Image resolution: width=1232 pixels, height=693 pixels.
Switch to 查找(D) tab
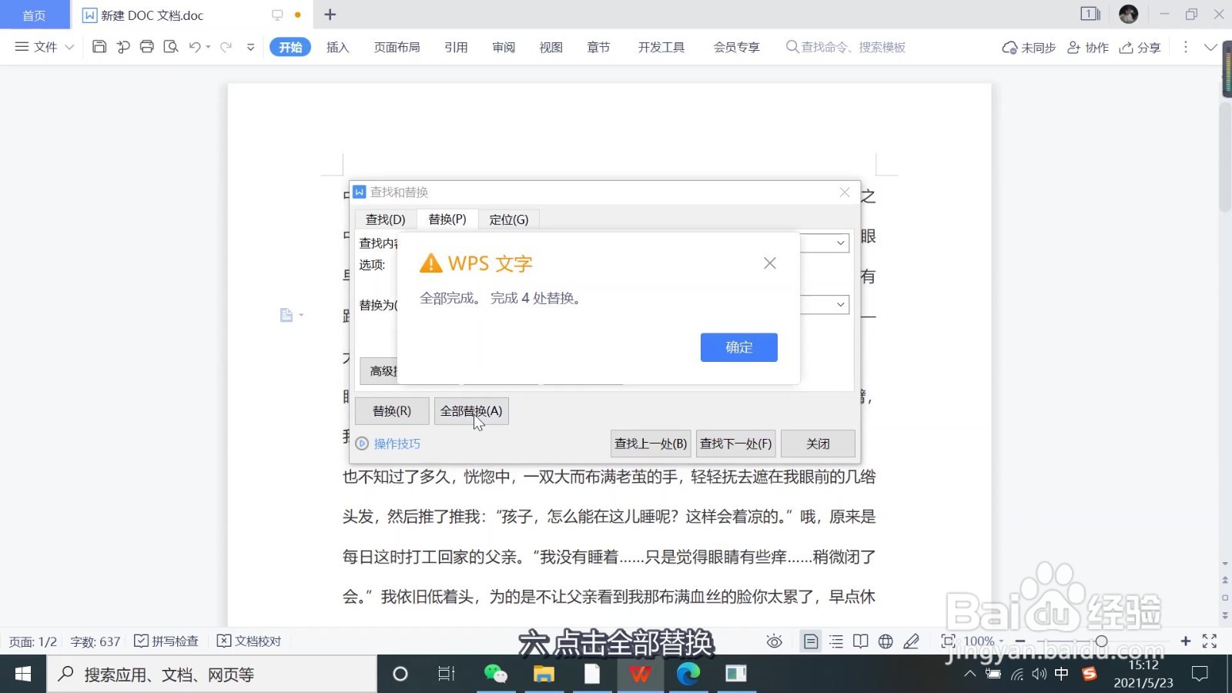pyautogui.click(x=385, y=219)
